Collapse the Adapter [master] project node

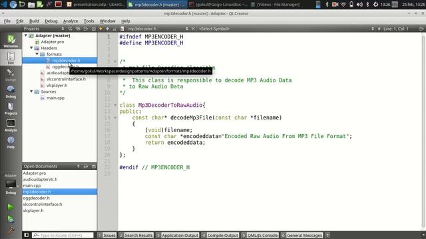pos(26,35)
